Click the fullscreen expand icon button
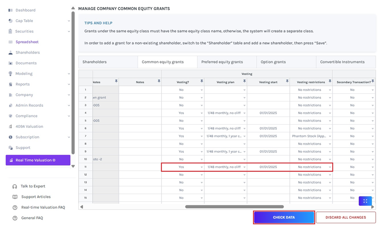Screen dimensions: 381x226 click(365, 201)
